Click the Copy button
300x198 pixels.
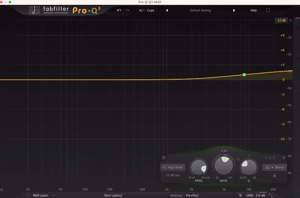click(151, 10)
